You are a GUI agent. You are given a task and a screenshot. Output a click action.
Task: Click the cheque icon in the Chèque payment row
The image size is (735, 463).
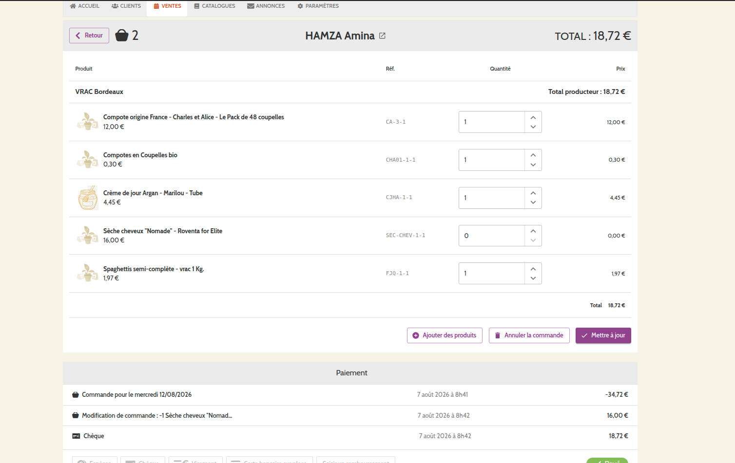coord(76,436)
